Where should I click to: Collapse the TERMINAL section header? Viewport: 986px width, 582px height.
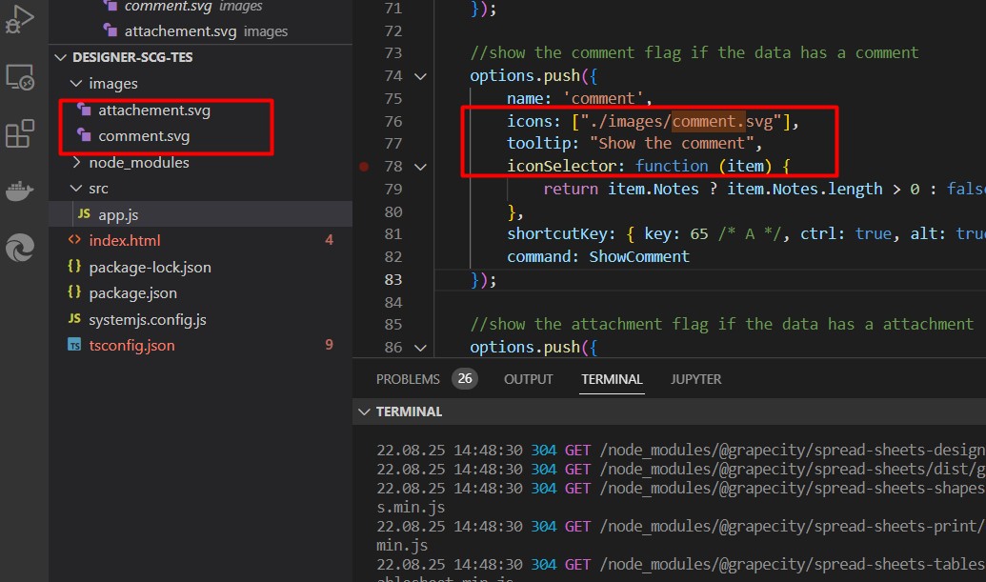tap(364, 412)
